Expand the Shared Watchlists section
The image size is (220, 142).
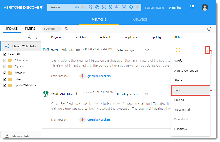click(21, 46)
